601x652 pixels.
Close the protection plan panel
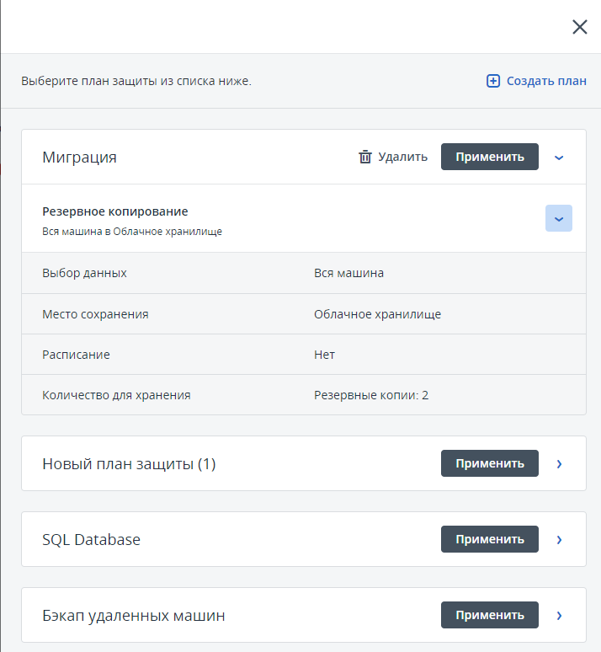[579, 27]
